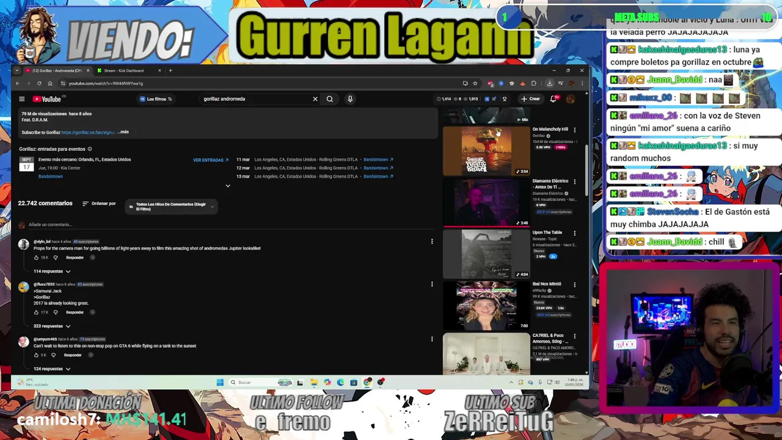Click the Chrome address bar URL
Screen dimensions: 782x440
106,83
